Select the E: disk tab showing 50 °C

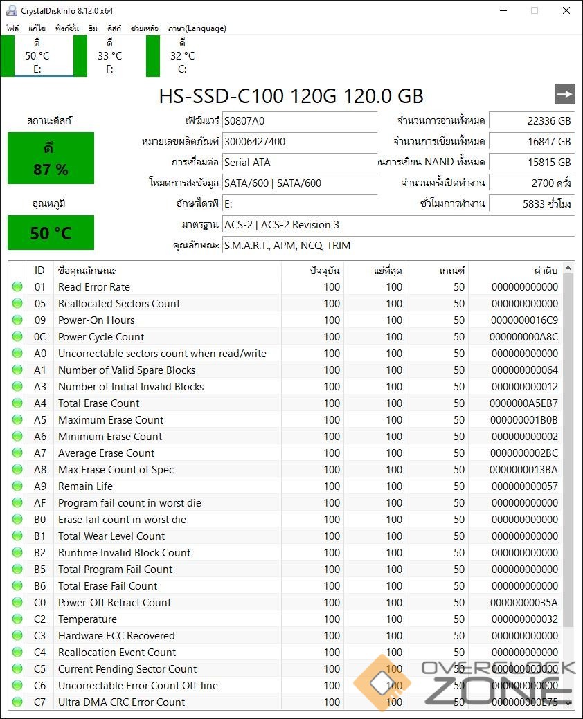click(x=37, y=56)
